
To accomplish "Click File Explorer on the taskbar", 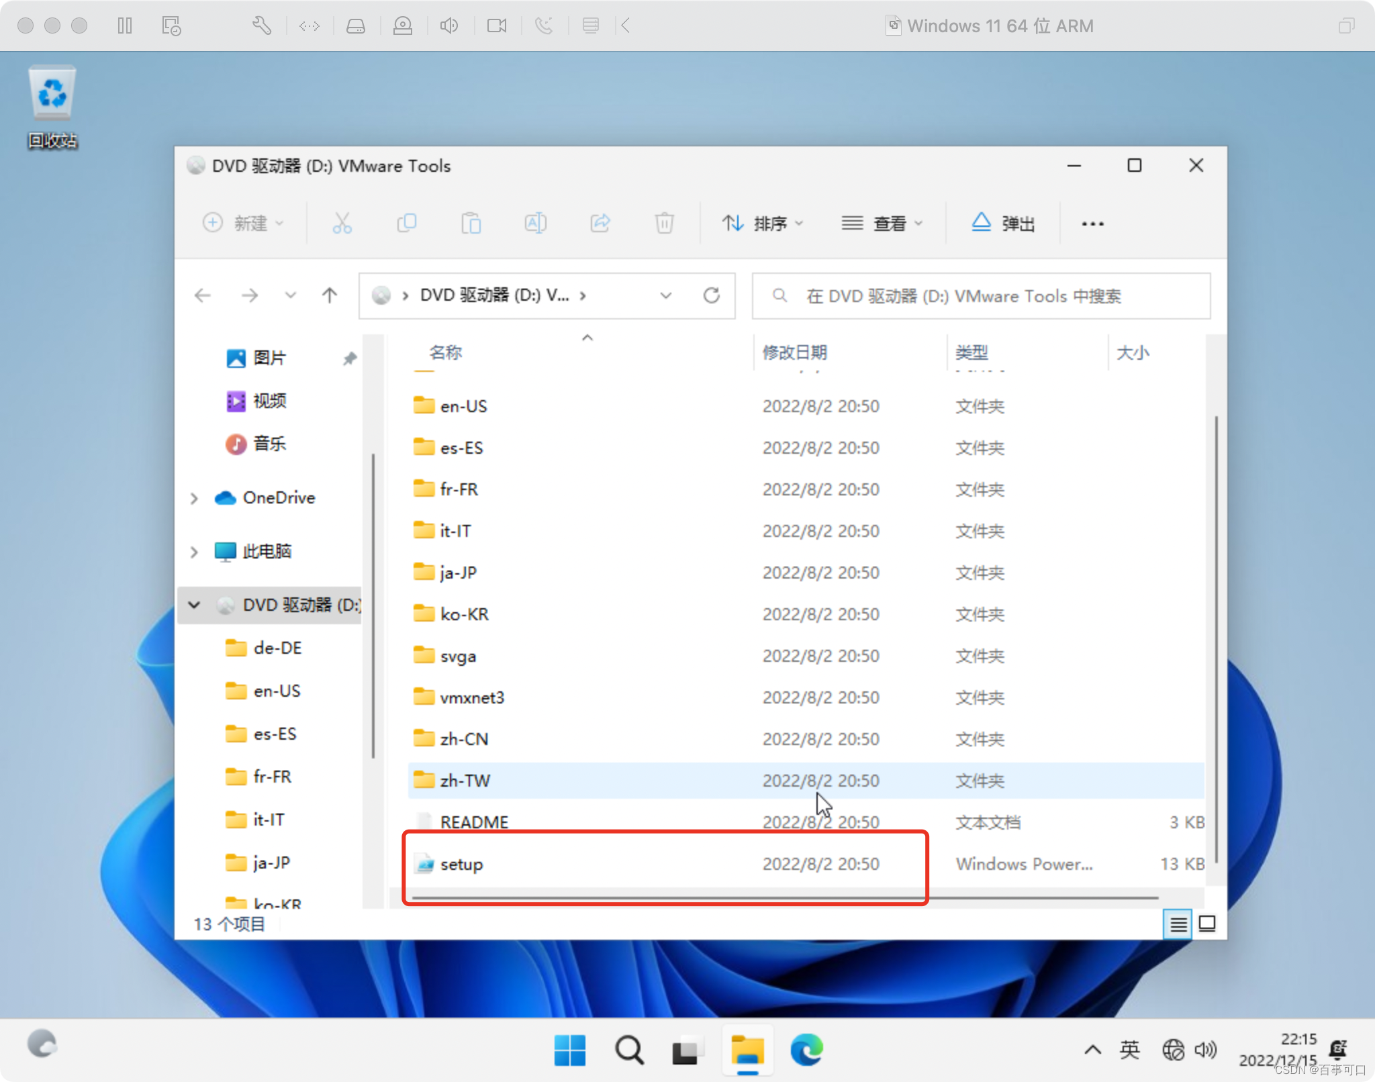I will (x=747, y=1050).
